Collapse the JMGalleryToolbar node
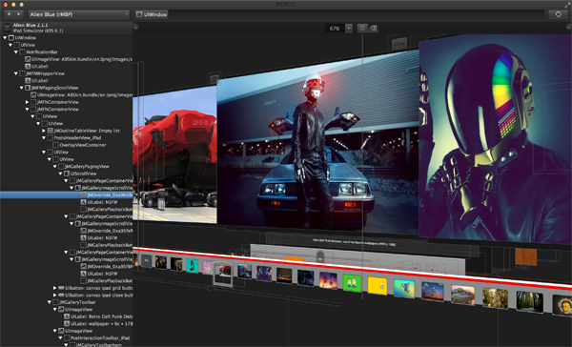572x347 pixels. (x=50, y=302)
